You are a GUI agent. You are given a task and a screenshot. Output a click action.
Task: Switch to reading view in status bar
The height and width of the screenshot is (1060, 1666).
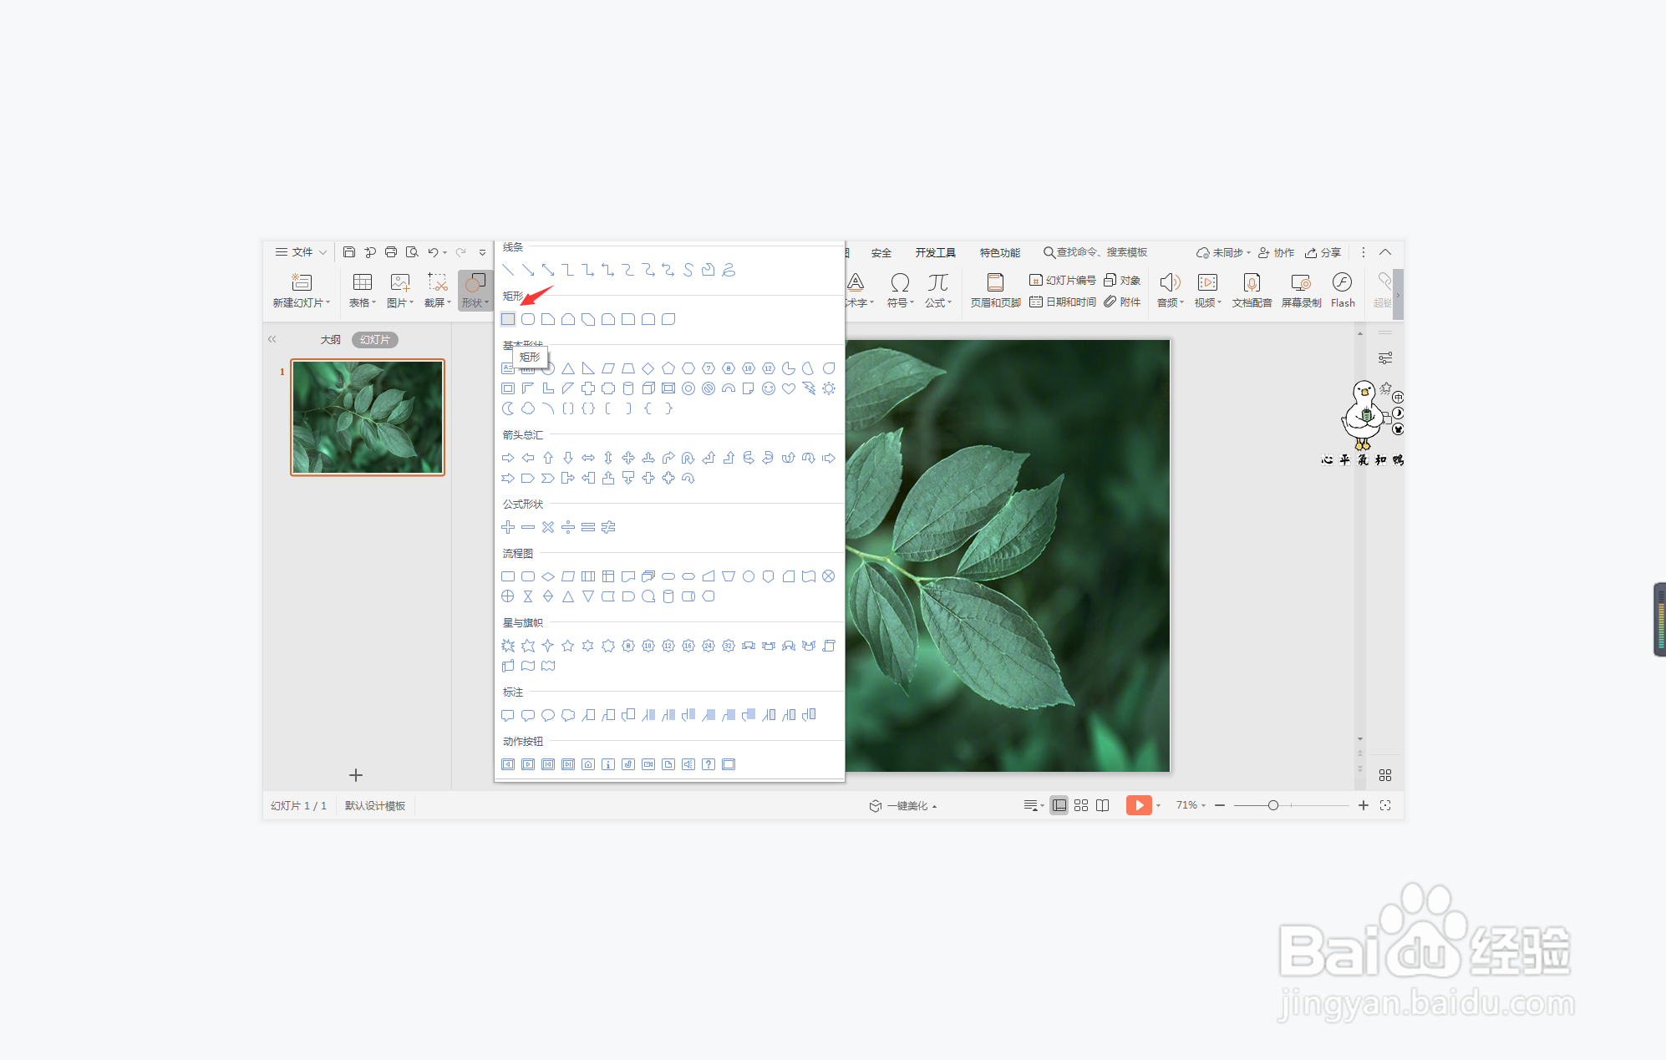[1103, 805]
